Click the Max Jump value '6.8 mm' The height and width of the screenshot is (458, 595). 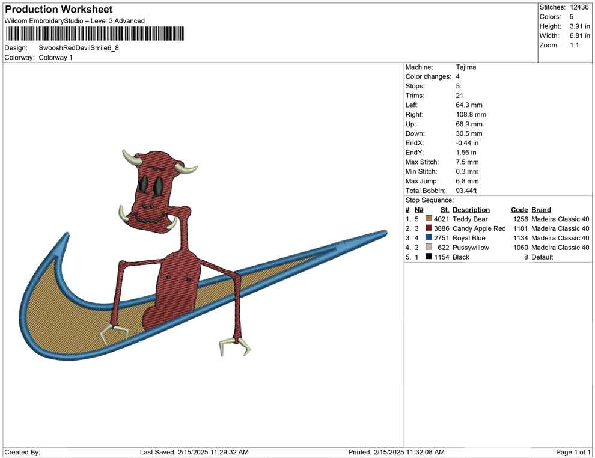coord(467,181)
